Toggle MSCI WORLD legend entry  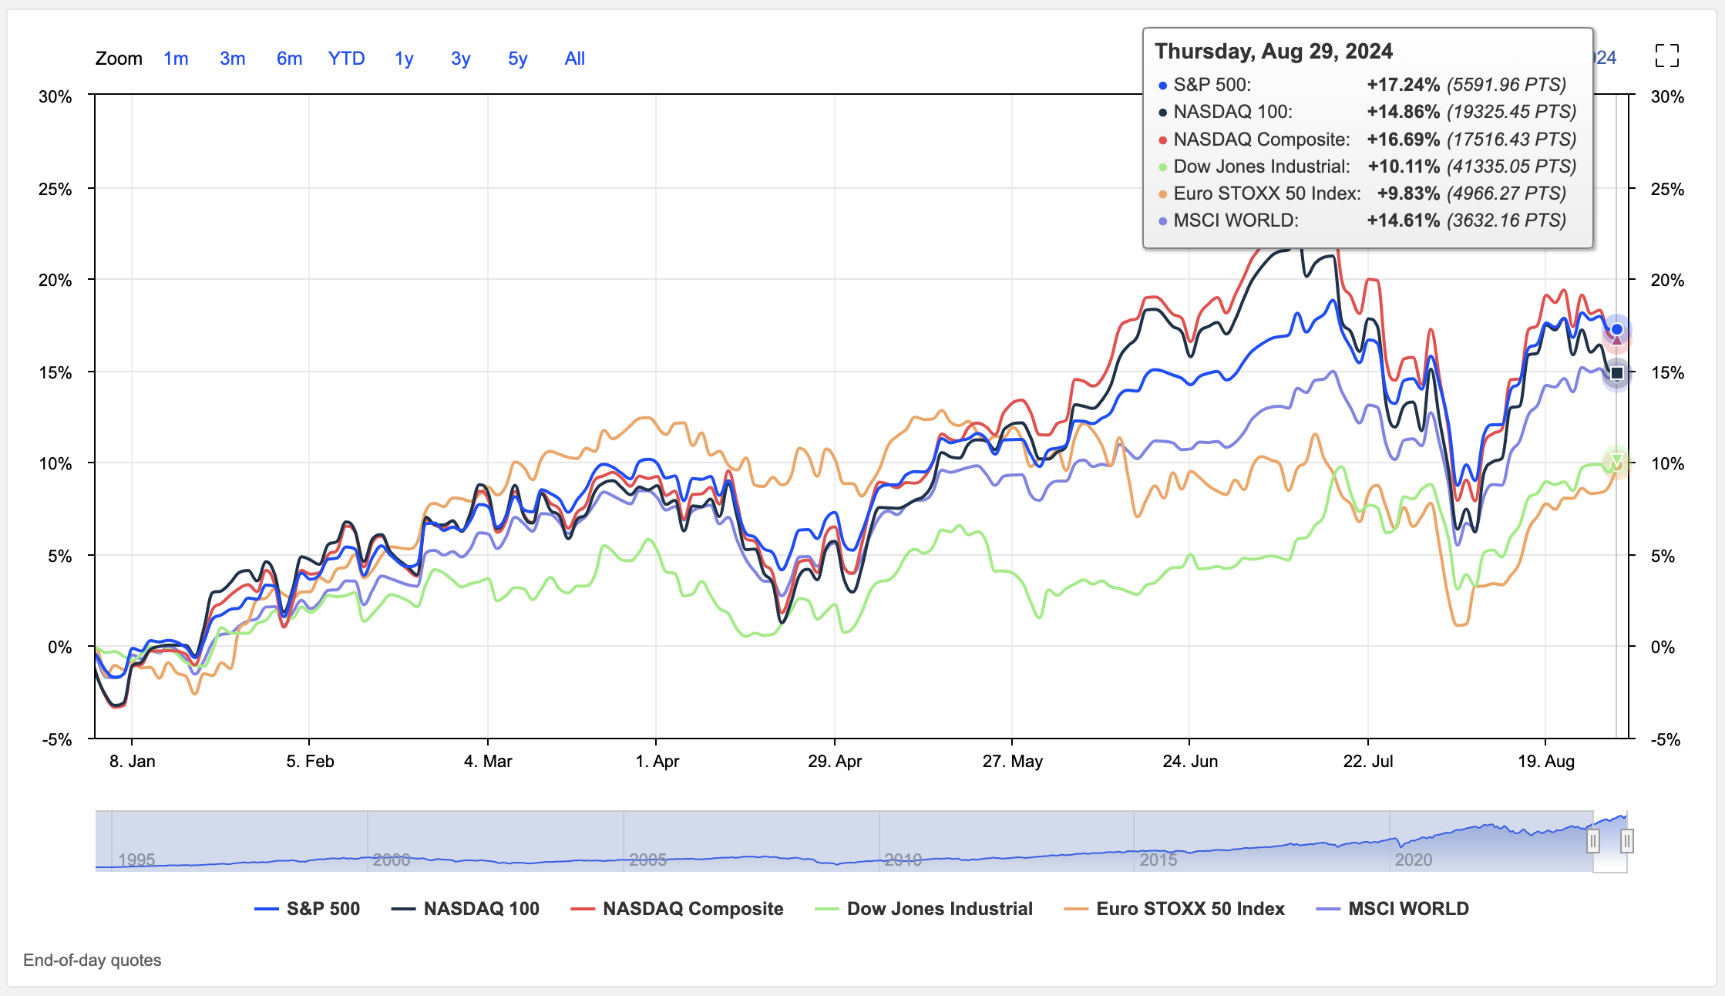(x=1392, y=909)
